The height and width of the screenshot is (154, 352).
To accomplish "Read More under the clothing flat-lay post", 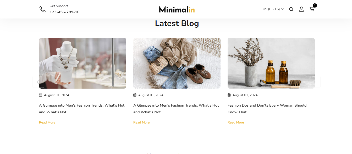I will click(141, 122).
